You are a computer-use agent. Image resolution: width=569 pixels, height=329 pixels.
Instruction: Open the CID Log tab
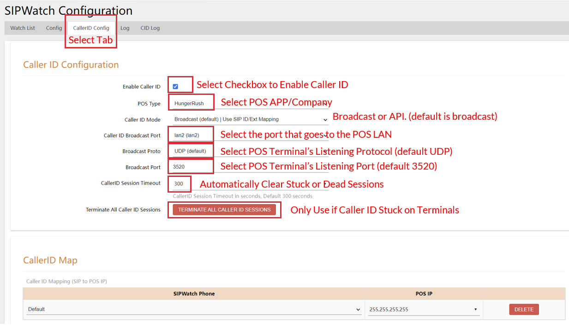pyautogui.click(x=150, y=28)
